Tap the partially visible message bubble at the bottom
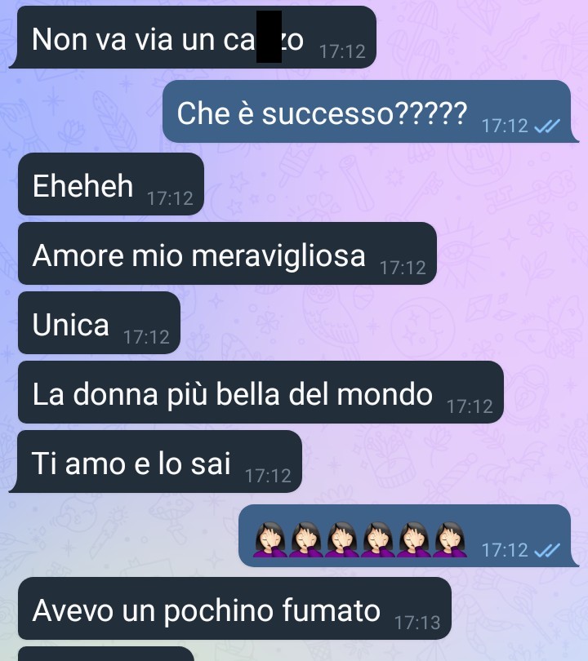The height and width of the screenshot is (661, 588). coord(105,654)
